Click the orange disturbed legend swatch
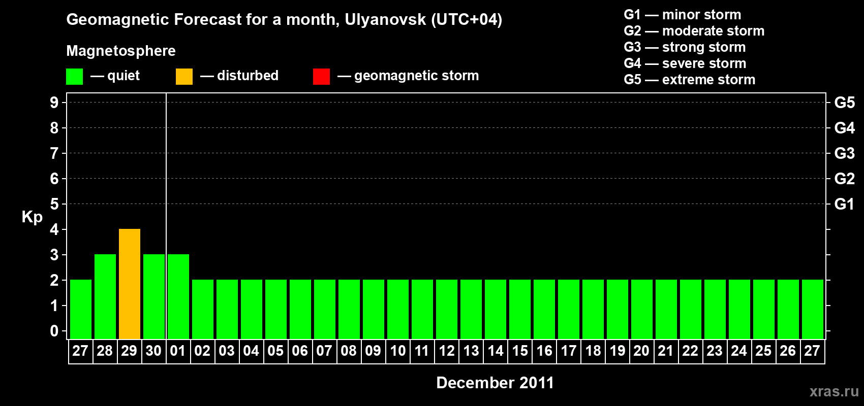Viewport: 864px width, 406px height. coord(184,77)
